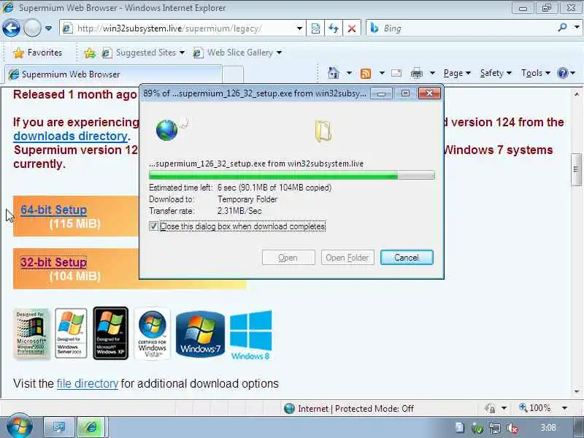Click the page vertical scrollbar thumb
Screen dimensions: 584x438
pos(577,169)
